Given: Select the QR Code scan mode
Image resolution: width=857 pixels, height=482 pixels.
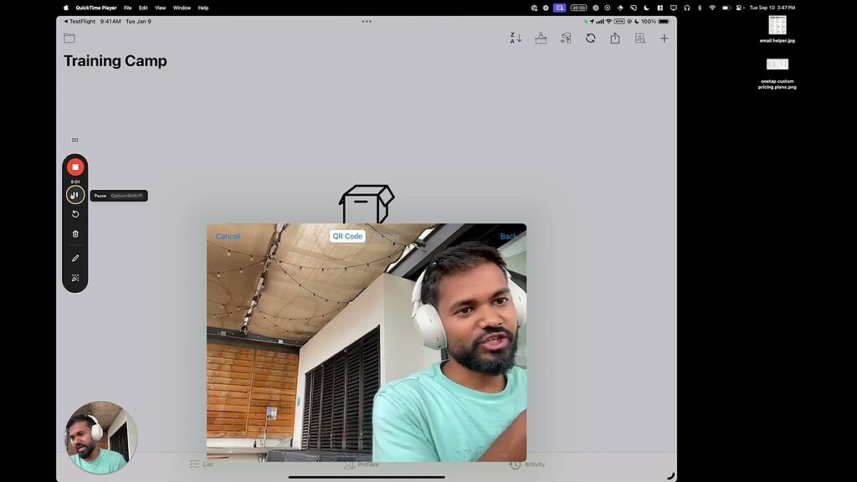Looking at the screenshot, I should pyautogui.click(x=347, y=237).
